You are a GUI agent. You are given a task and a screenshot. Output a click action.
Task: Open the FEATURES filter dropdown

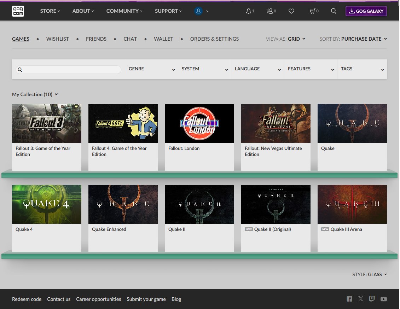click(311, 69)
